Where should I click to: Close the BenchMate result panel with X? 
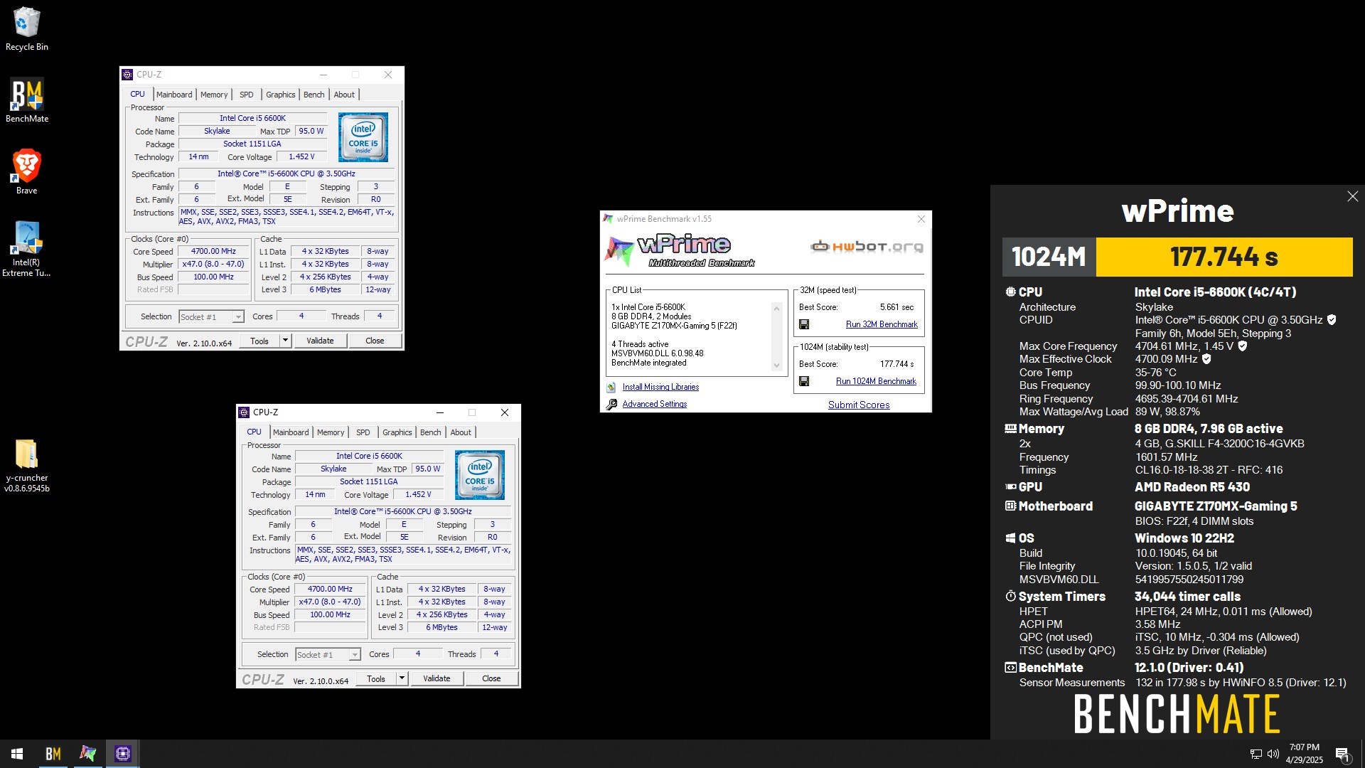[1352, 196]
